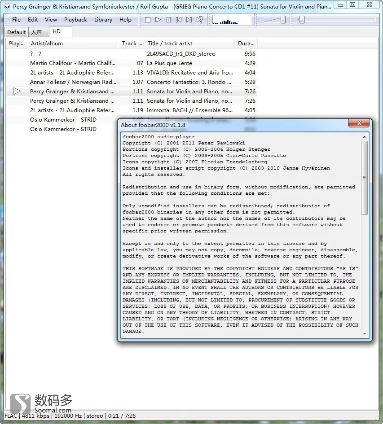
Task: Sort by Duration column header
Action: coord(246,44)
